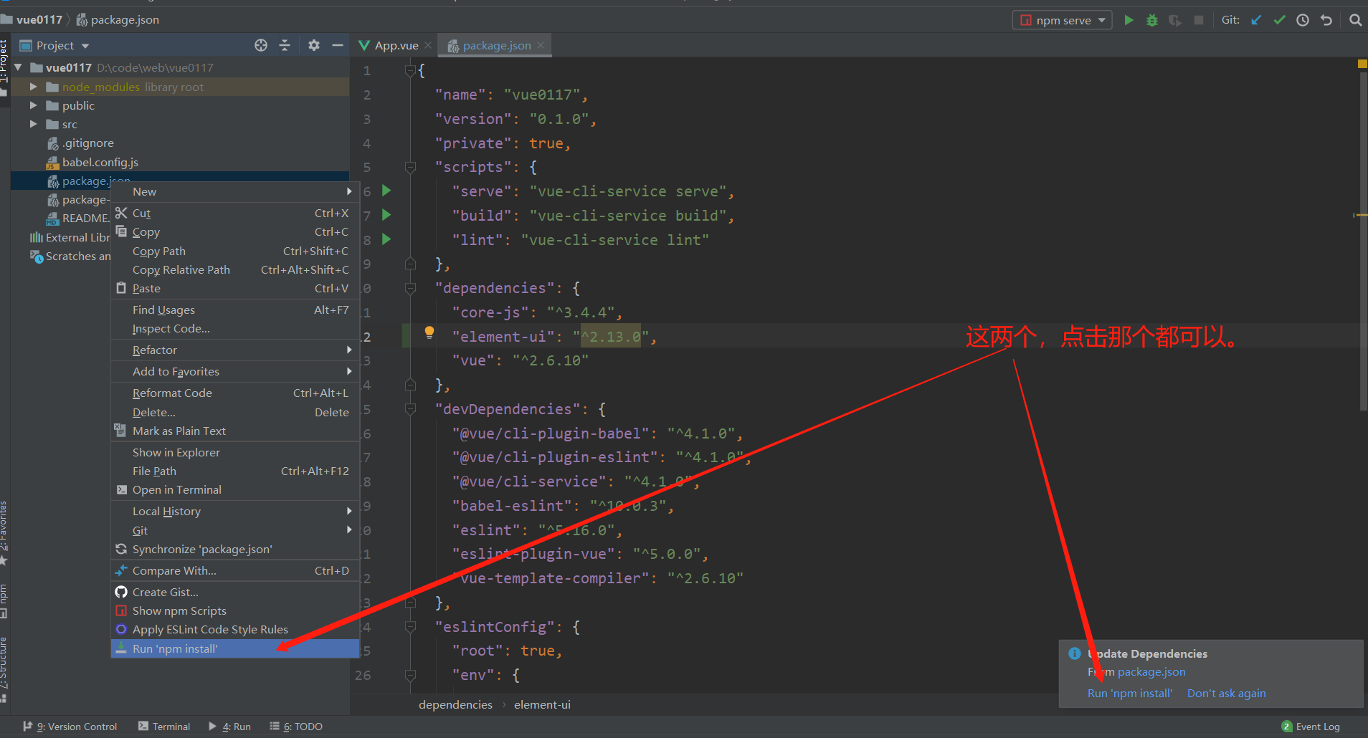The width and height of the screenshot is (1368, 738).
Task: Open Version Control tool window
Action: click(x=70, y=727)
